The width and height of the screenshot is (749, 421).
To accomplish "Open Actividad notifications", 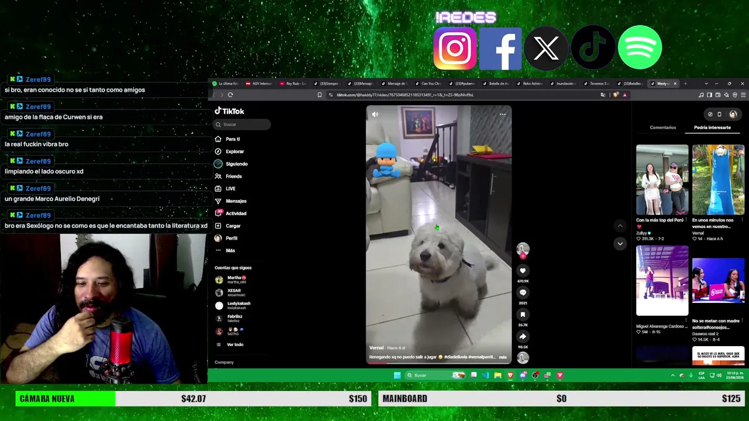I will point(231,213).
